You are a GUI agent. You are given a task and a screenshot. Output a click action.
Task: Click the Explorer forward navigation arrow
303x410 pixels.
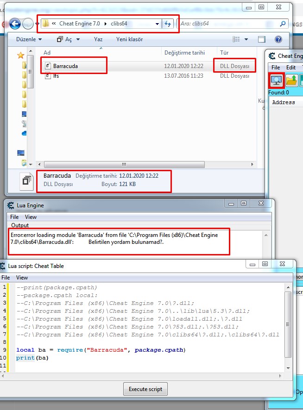tap(28, 24)
